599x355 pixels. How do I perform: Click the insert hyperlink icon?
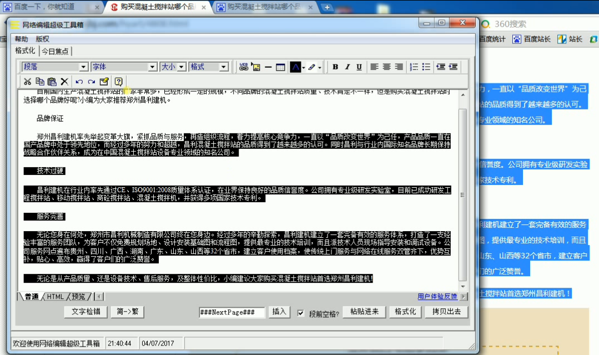(244, 67)
